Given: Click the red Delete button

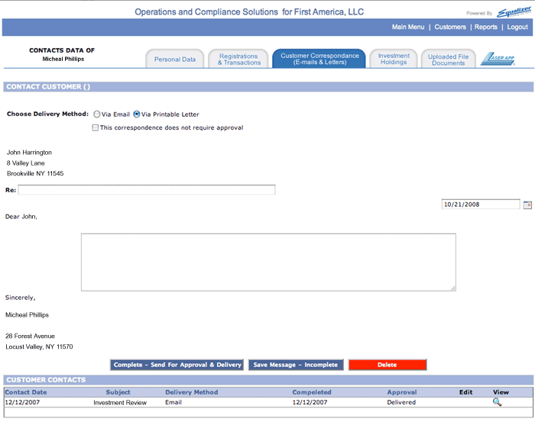Looking at the screenshot, I should 387,365.
